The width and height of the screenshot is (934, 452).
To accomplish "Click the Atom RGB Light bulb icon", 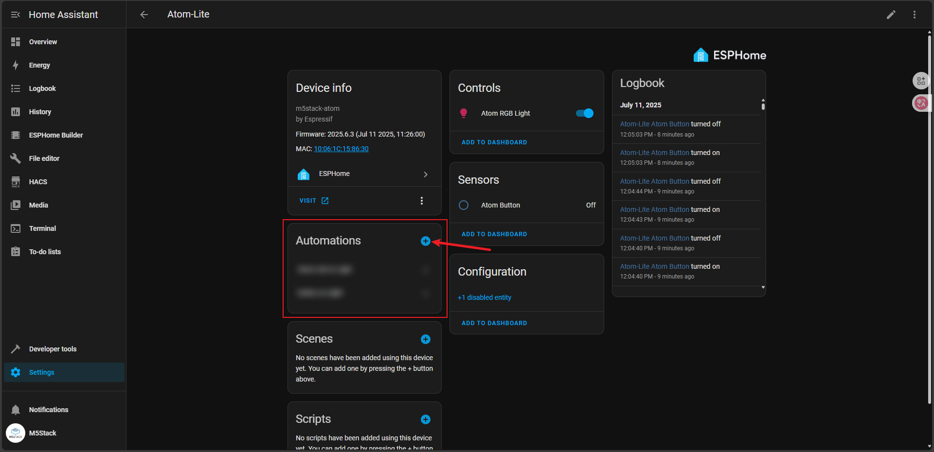I will [x=464, y=113].
